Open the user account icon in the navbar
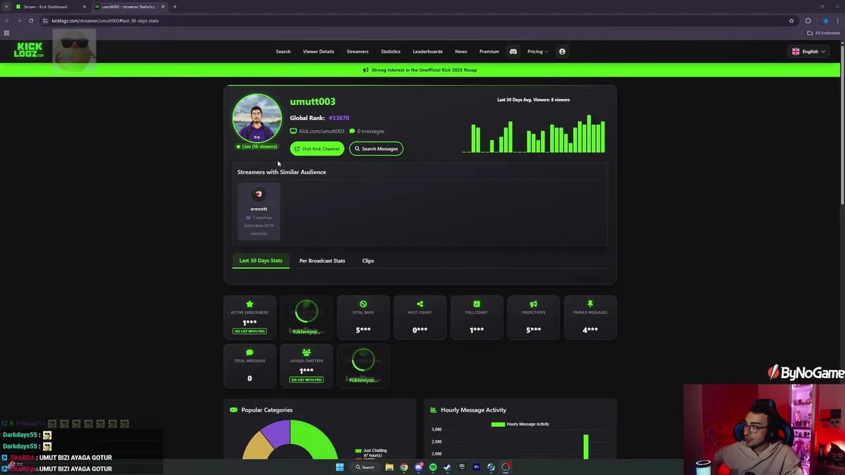Image resolution: width=845 pixels, height=475 pixels. pos(562,51)
